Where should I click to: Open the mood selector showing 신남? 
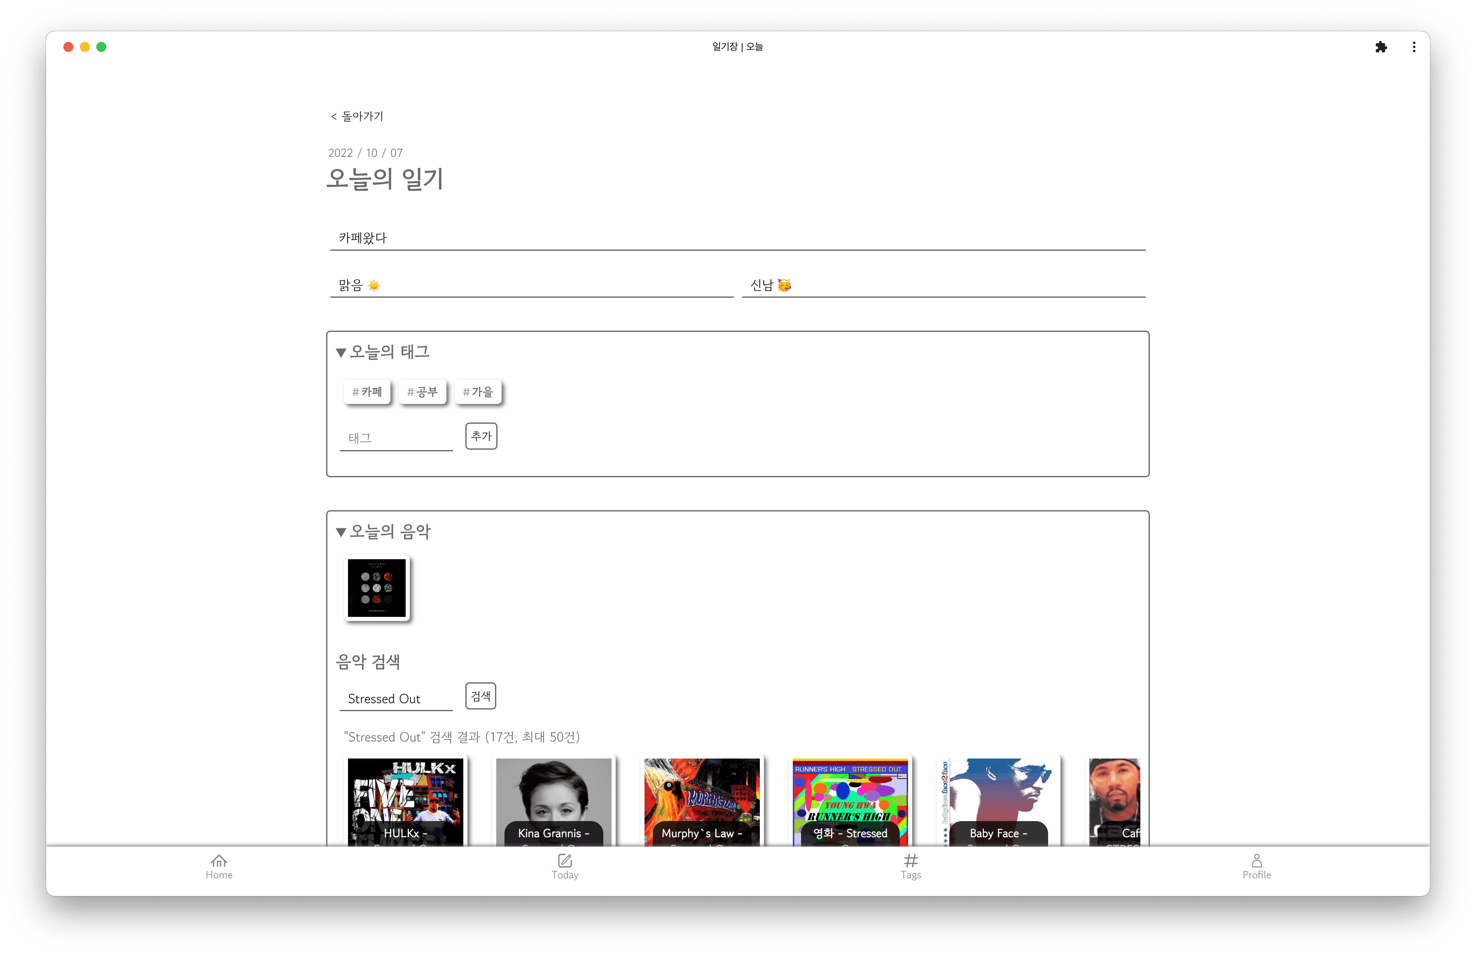coord(943,285)
